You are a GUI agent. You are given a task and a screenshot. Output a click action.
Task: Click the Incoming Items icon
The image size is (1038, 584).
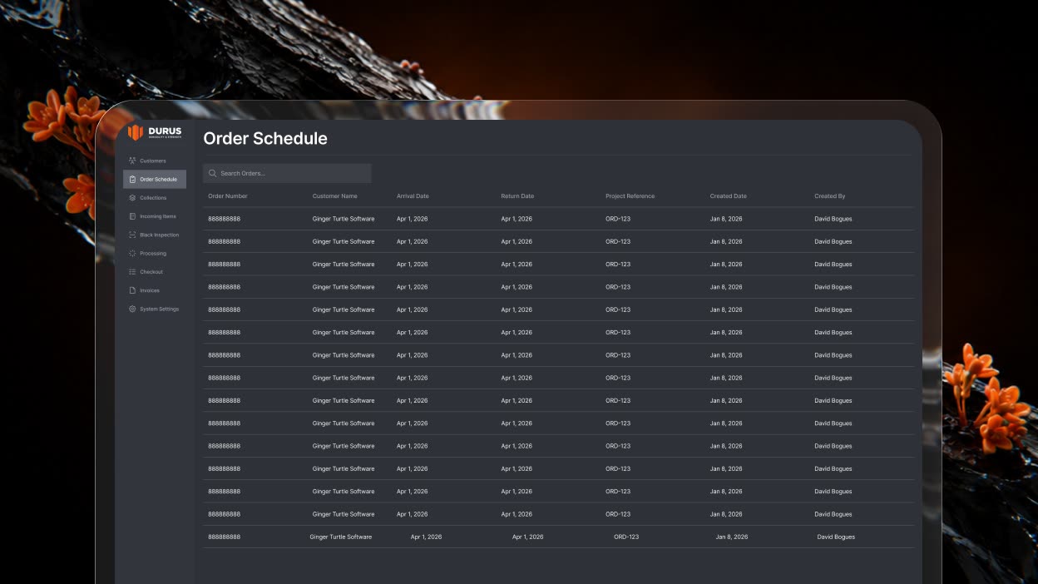[132, 216]
